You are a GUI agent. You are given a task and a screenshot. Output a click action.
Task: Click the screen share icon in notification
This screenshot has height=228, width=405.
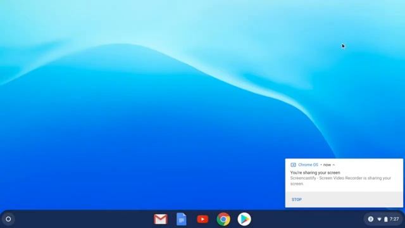point(293,165)
